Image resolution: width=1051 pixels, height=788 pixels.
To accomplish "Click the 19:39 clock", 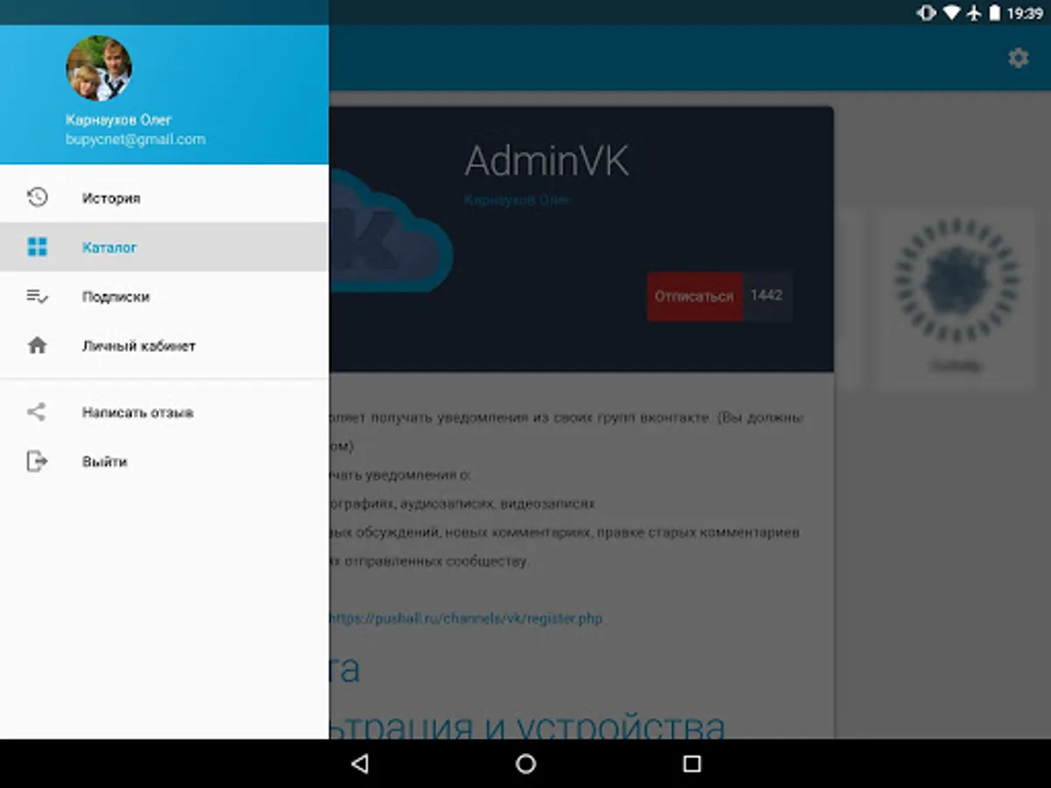I will point(1025,13).
